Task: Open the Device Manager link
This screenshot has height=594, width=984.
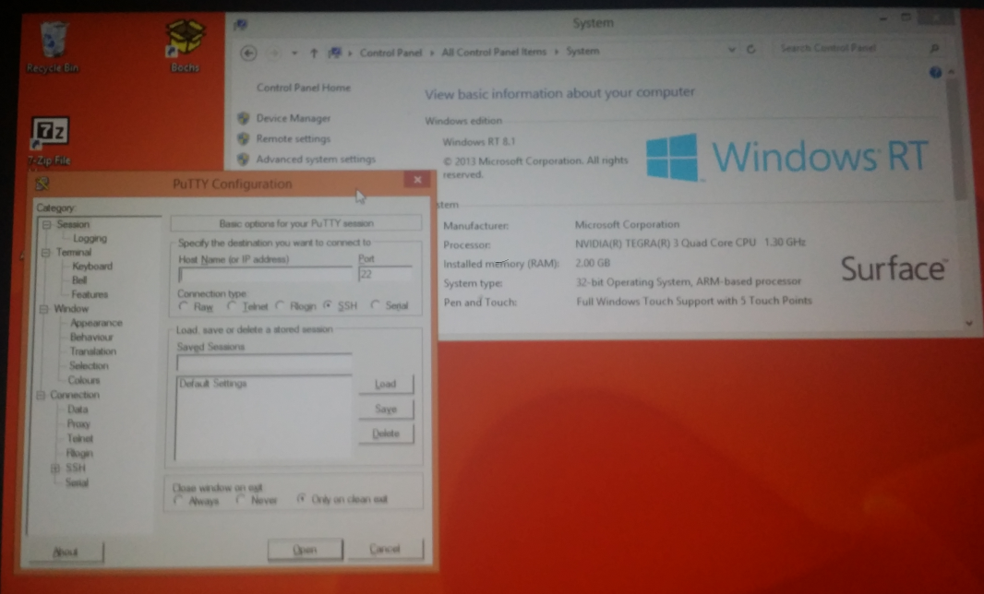Action: click(x=293, y=118)
